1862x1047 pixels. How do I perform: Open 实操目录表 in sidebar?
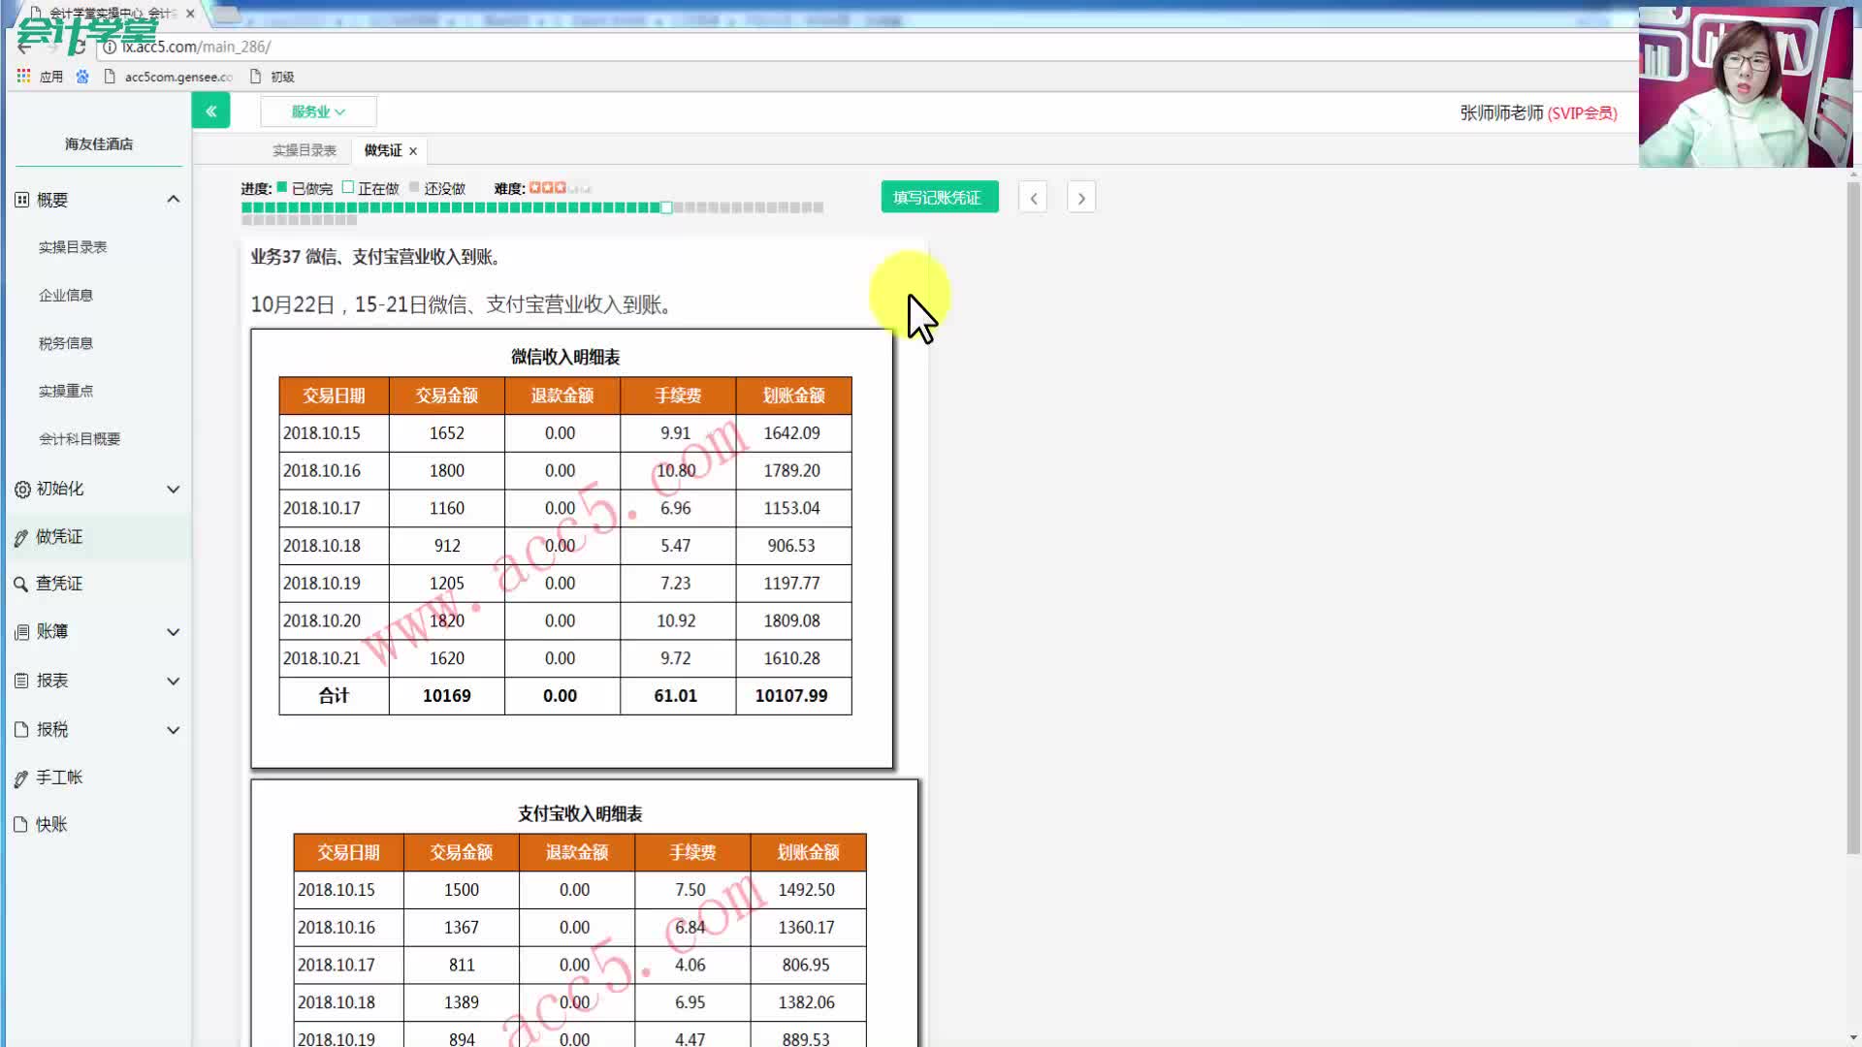pos(73,247)
